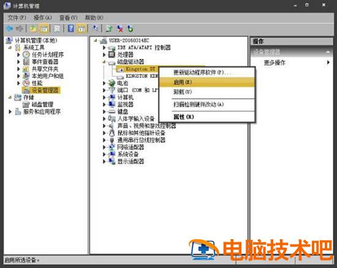Choose 启用(E) in the context menu
The image size is (337, 268).
(x=206, y=82)
